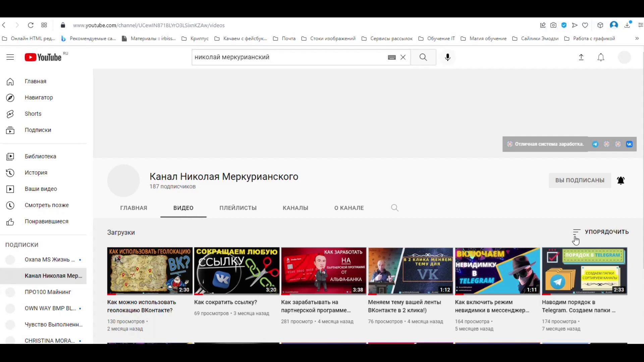Expand the hidden bookmarks overflow chevron
Image resolution: width=644 pixels, height=362 pixels.
(x=637, y=39)
